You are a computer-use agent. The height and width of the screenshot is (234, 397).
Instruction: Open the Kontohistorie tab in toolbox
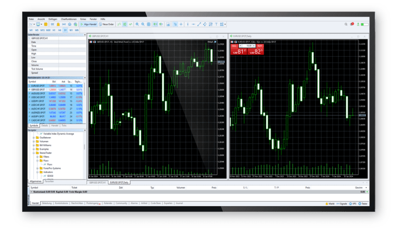pyautogui.click(x=61, y=203)
